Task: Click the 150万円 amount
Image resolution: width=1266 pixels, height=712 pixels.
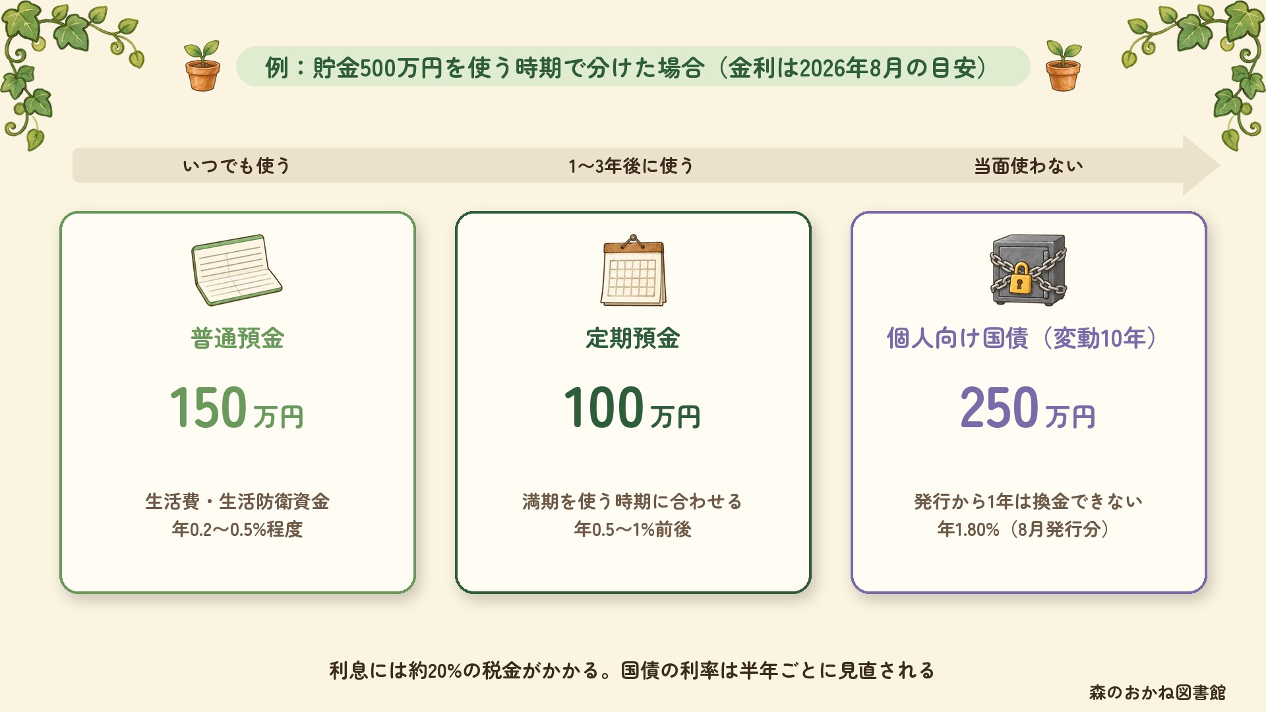Action: [x=237, y=408]
